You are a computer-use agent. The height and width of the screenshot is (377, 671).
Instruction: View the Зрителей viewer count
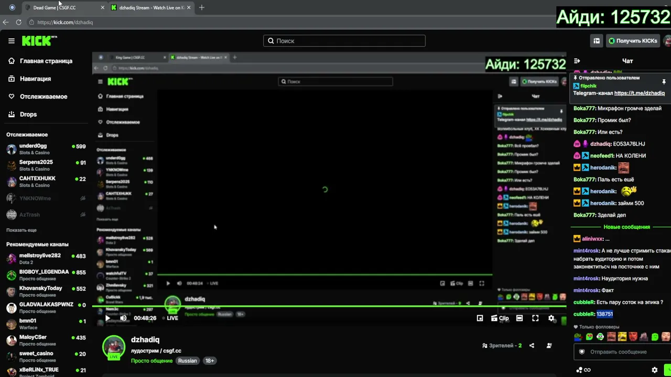pyautogui.click(x=502, y=346)
